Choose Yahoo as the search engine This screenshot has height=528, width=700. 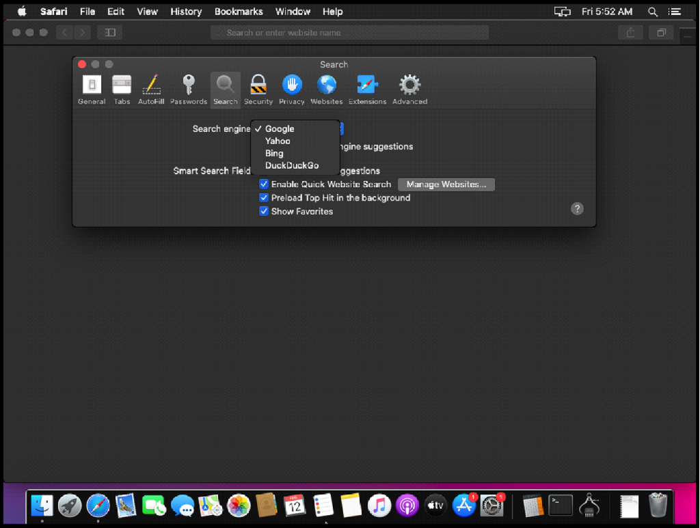click(x=295, y=141)
